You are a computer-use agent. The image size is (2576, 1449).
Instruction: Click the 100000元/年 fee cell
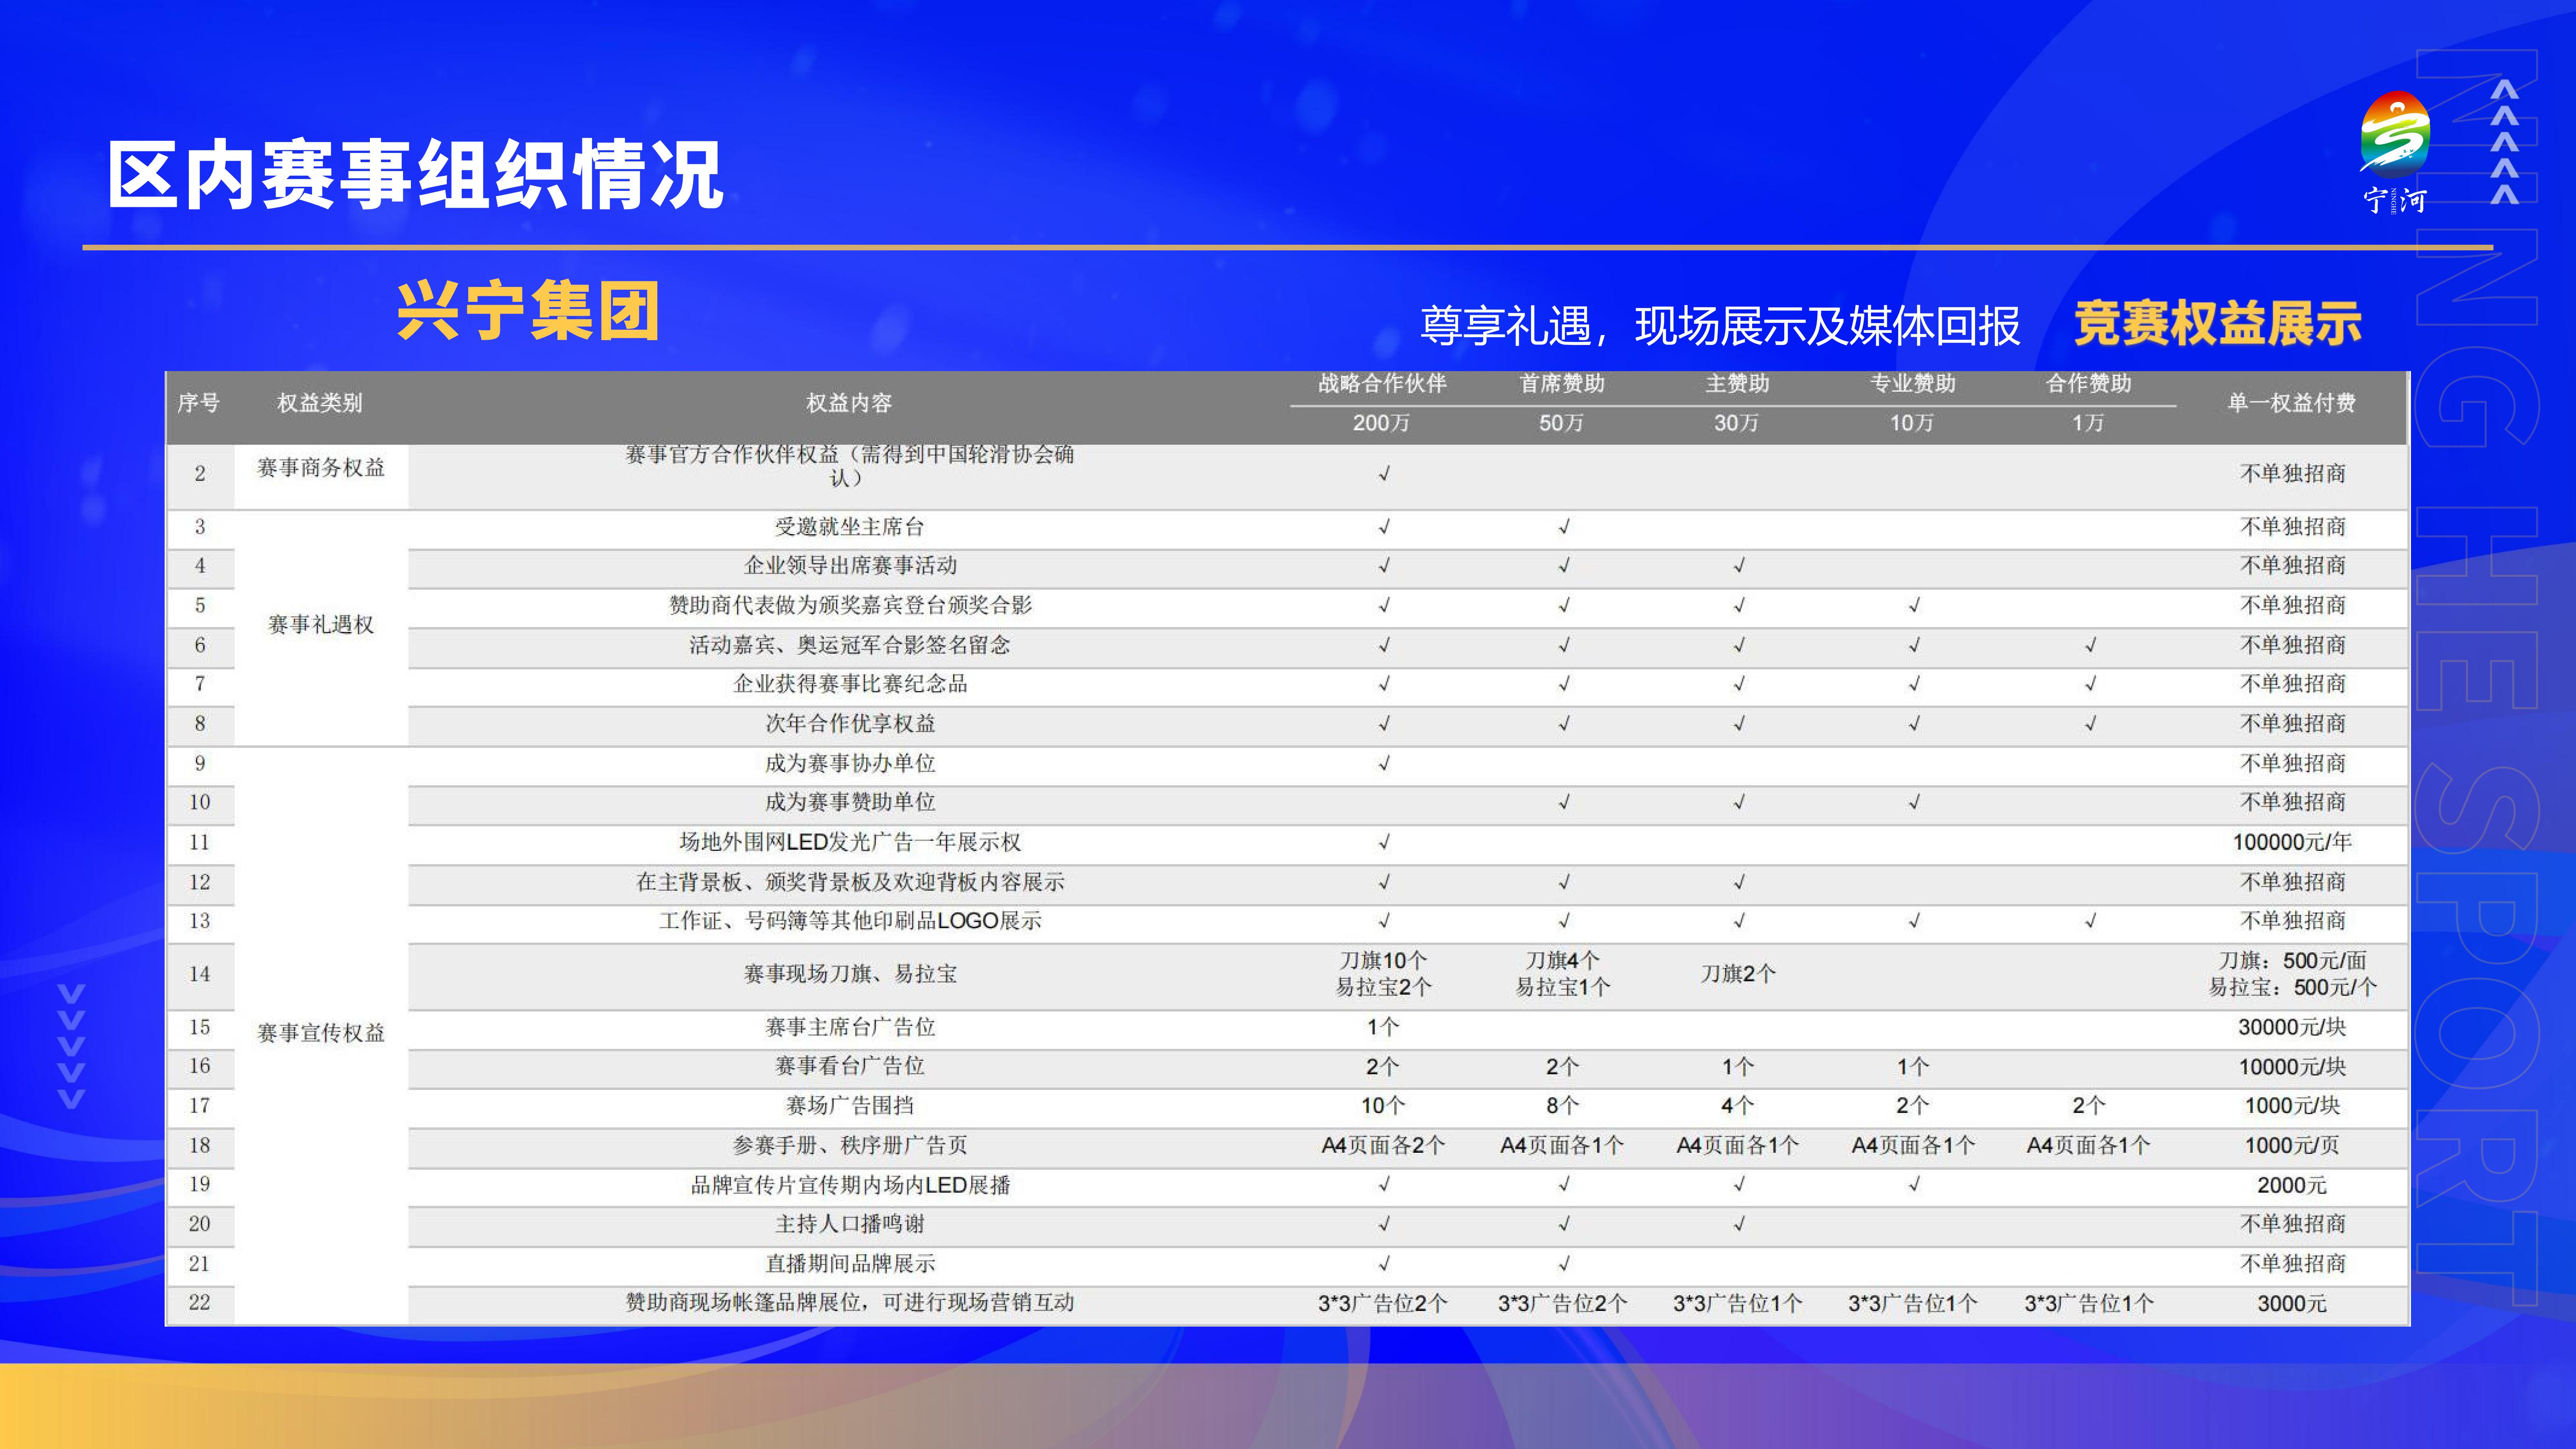(2292, 842)
